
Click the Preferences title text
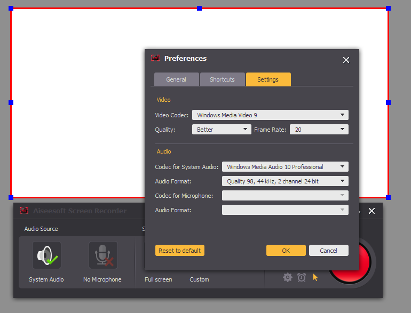point(185,58)
